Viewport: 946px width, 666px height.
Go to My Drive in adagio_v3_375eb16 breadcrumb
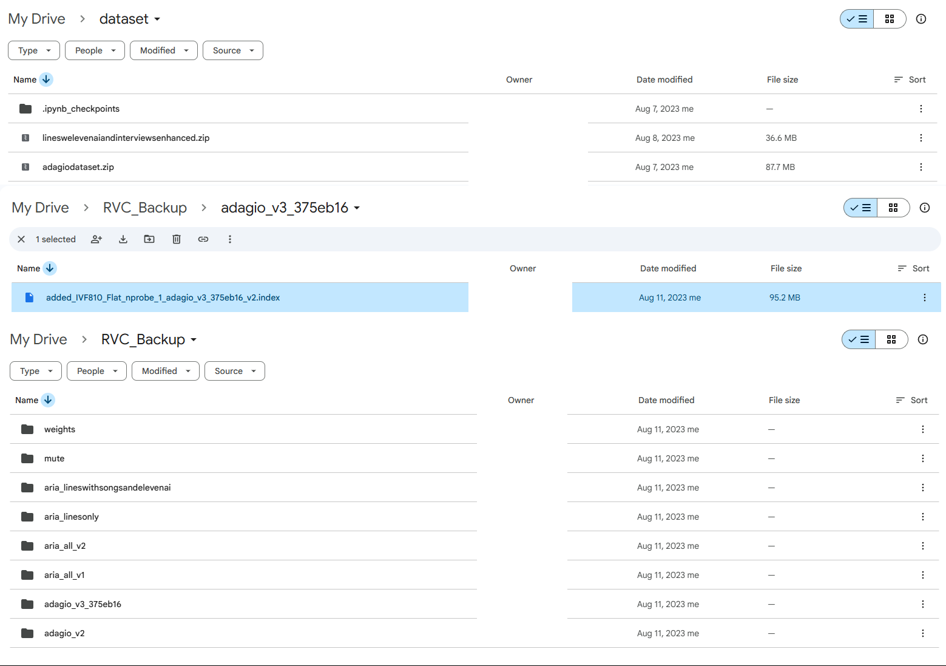(40, 208)
